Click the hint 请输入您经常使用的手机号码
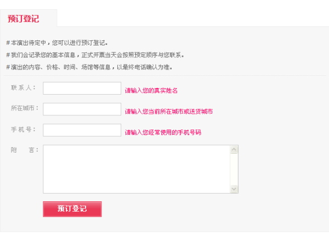Screen dimensions: 329x233 163,132
